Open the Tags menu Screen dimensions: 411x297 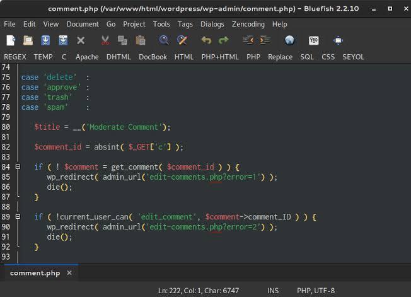pyautogui.click(x=185, y=24)
